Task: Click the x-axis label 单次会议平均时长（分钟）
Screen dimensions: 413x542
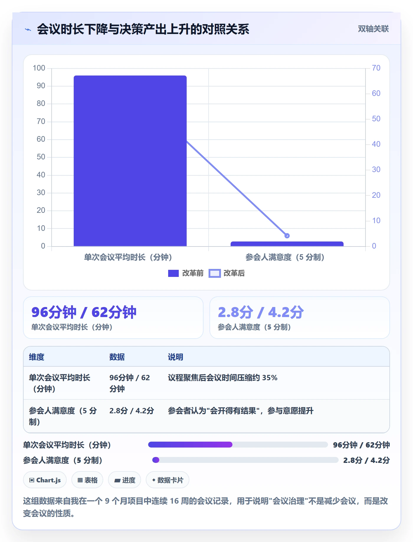Action: (x=128, y=257)
